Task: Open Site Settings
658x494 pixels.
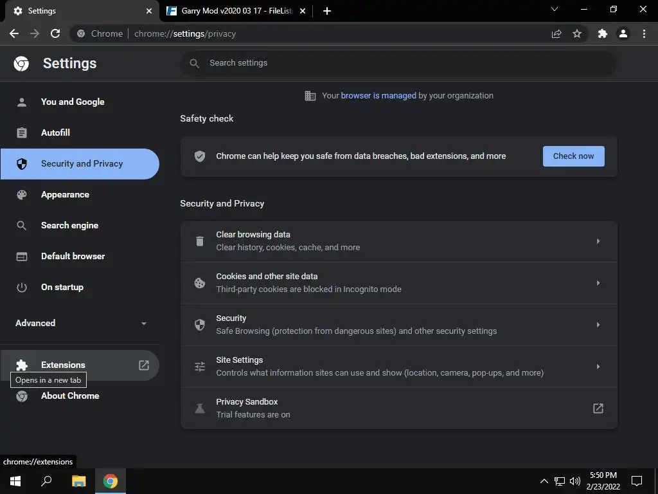Action: pyautogui.click(x=398, y=367)
